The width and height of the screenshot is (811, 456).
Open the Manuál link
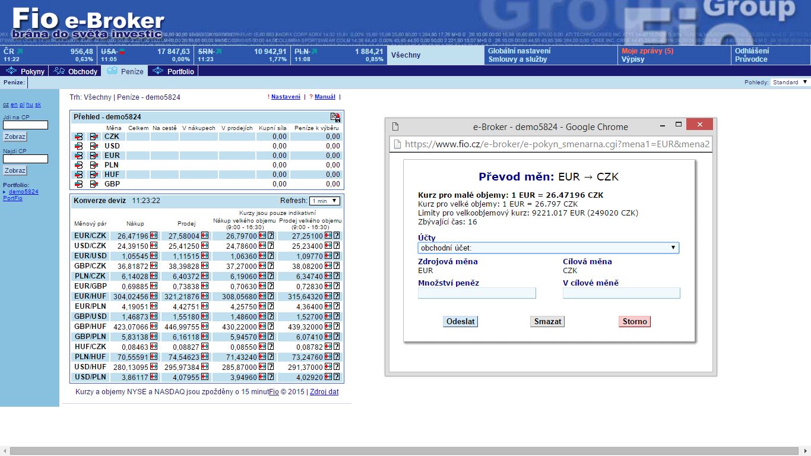coord(325,97)
